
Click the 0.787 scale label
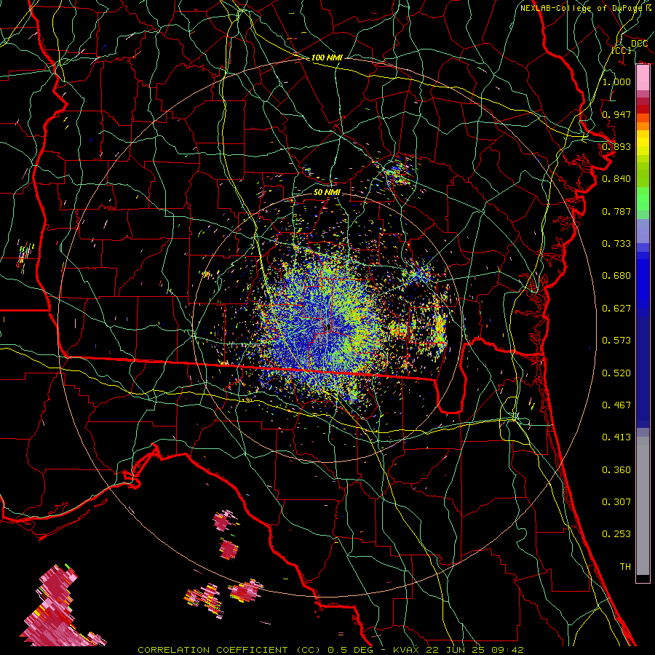point(616,211)
